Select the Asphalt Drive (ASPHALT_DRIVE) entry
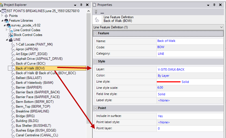Screen dimensions: 226x138 (39, 59)
